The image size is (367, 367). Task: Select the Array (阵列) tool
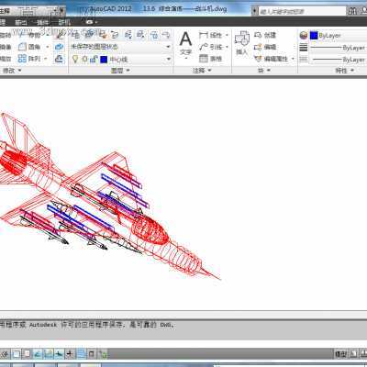[29, 59]
